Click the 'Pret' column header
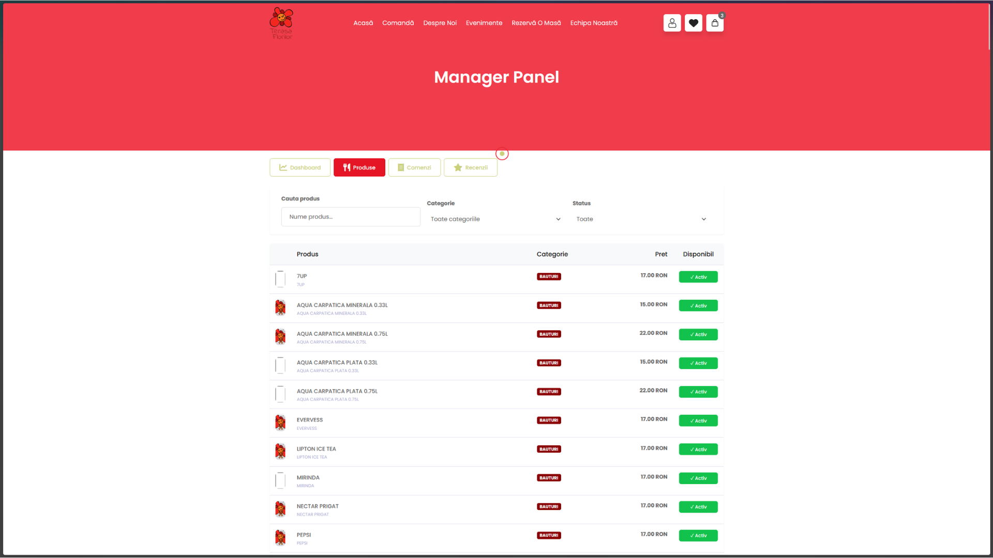Screen dimensions: 993x558 pos(661,254)
